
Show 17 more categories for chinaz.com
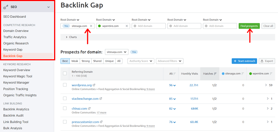click(101, 113)
